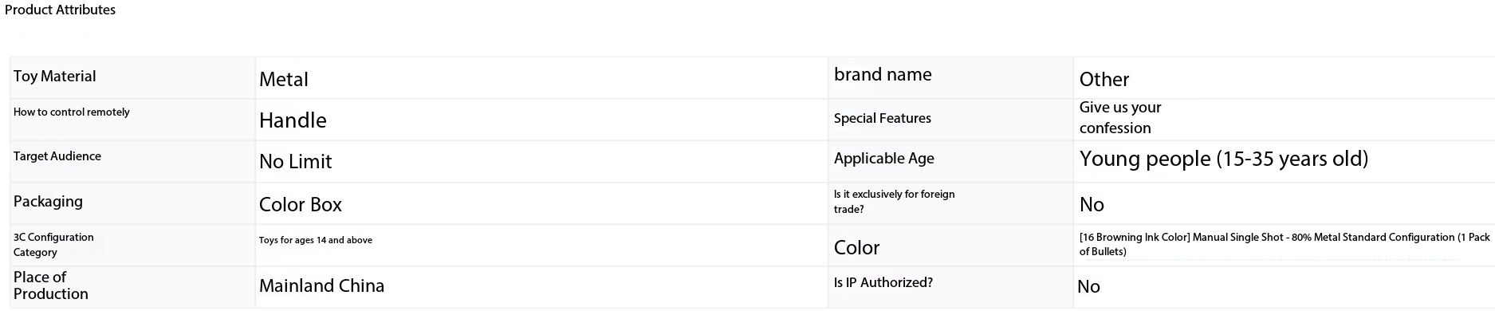The image size is (1495, 311).
Task: Click Young people (15-35 years old) value
Action: pos(1223,159)
